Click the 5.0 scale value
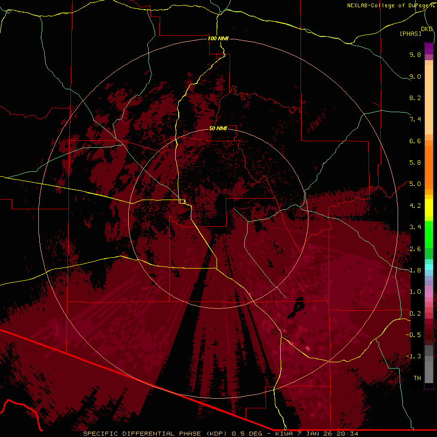This screenshot has width=437, height=437. tap(415, 184)
